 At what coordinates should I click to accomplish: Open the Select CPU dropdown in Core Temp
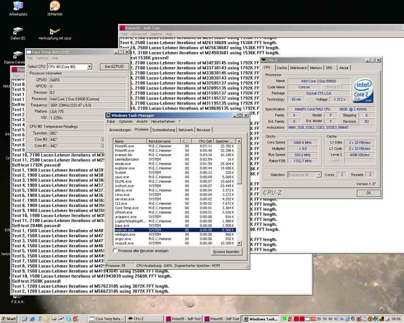(x=90, y=67)
